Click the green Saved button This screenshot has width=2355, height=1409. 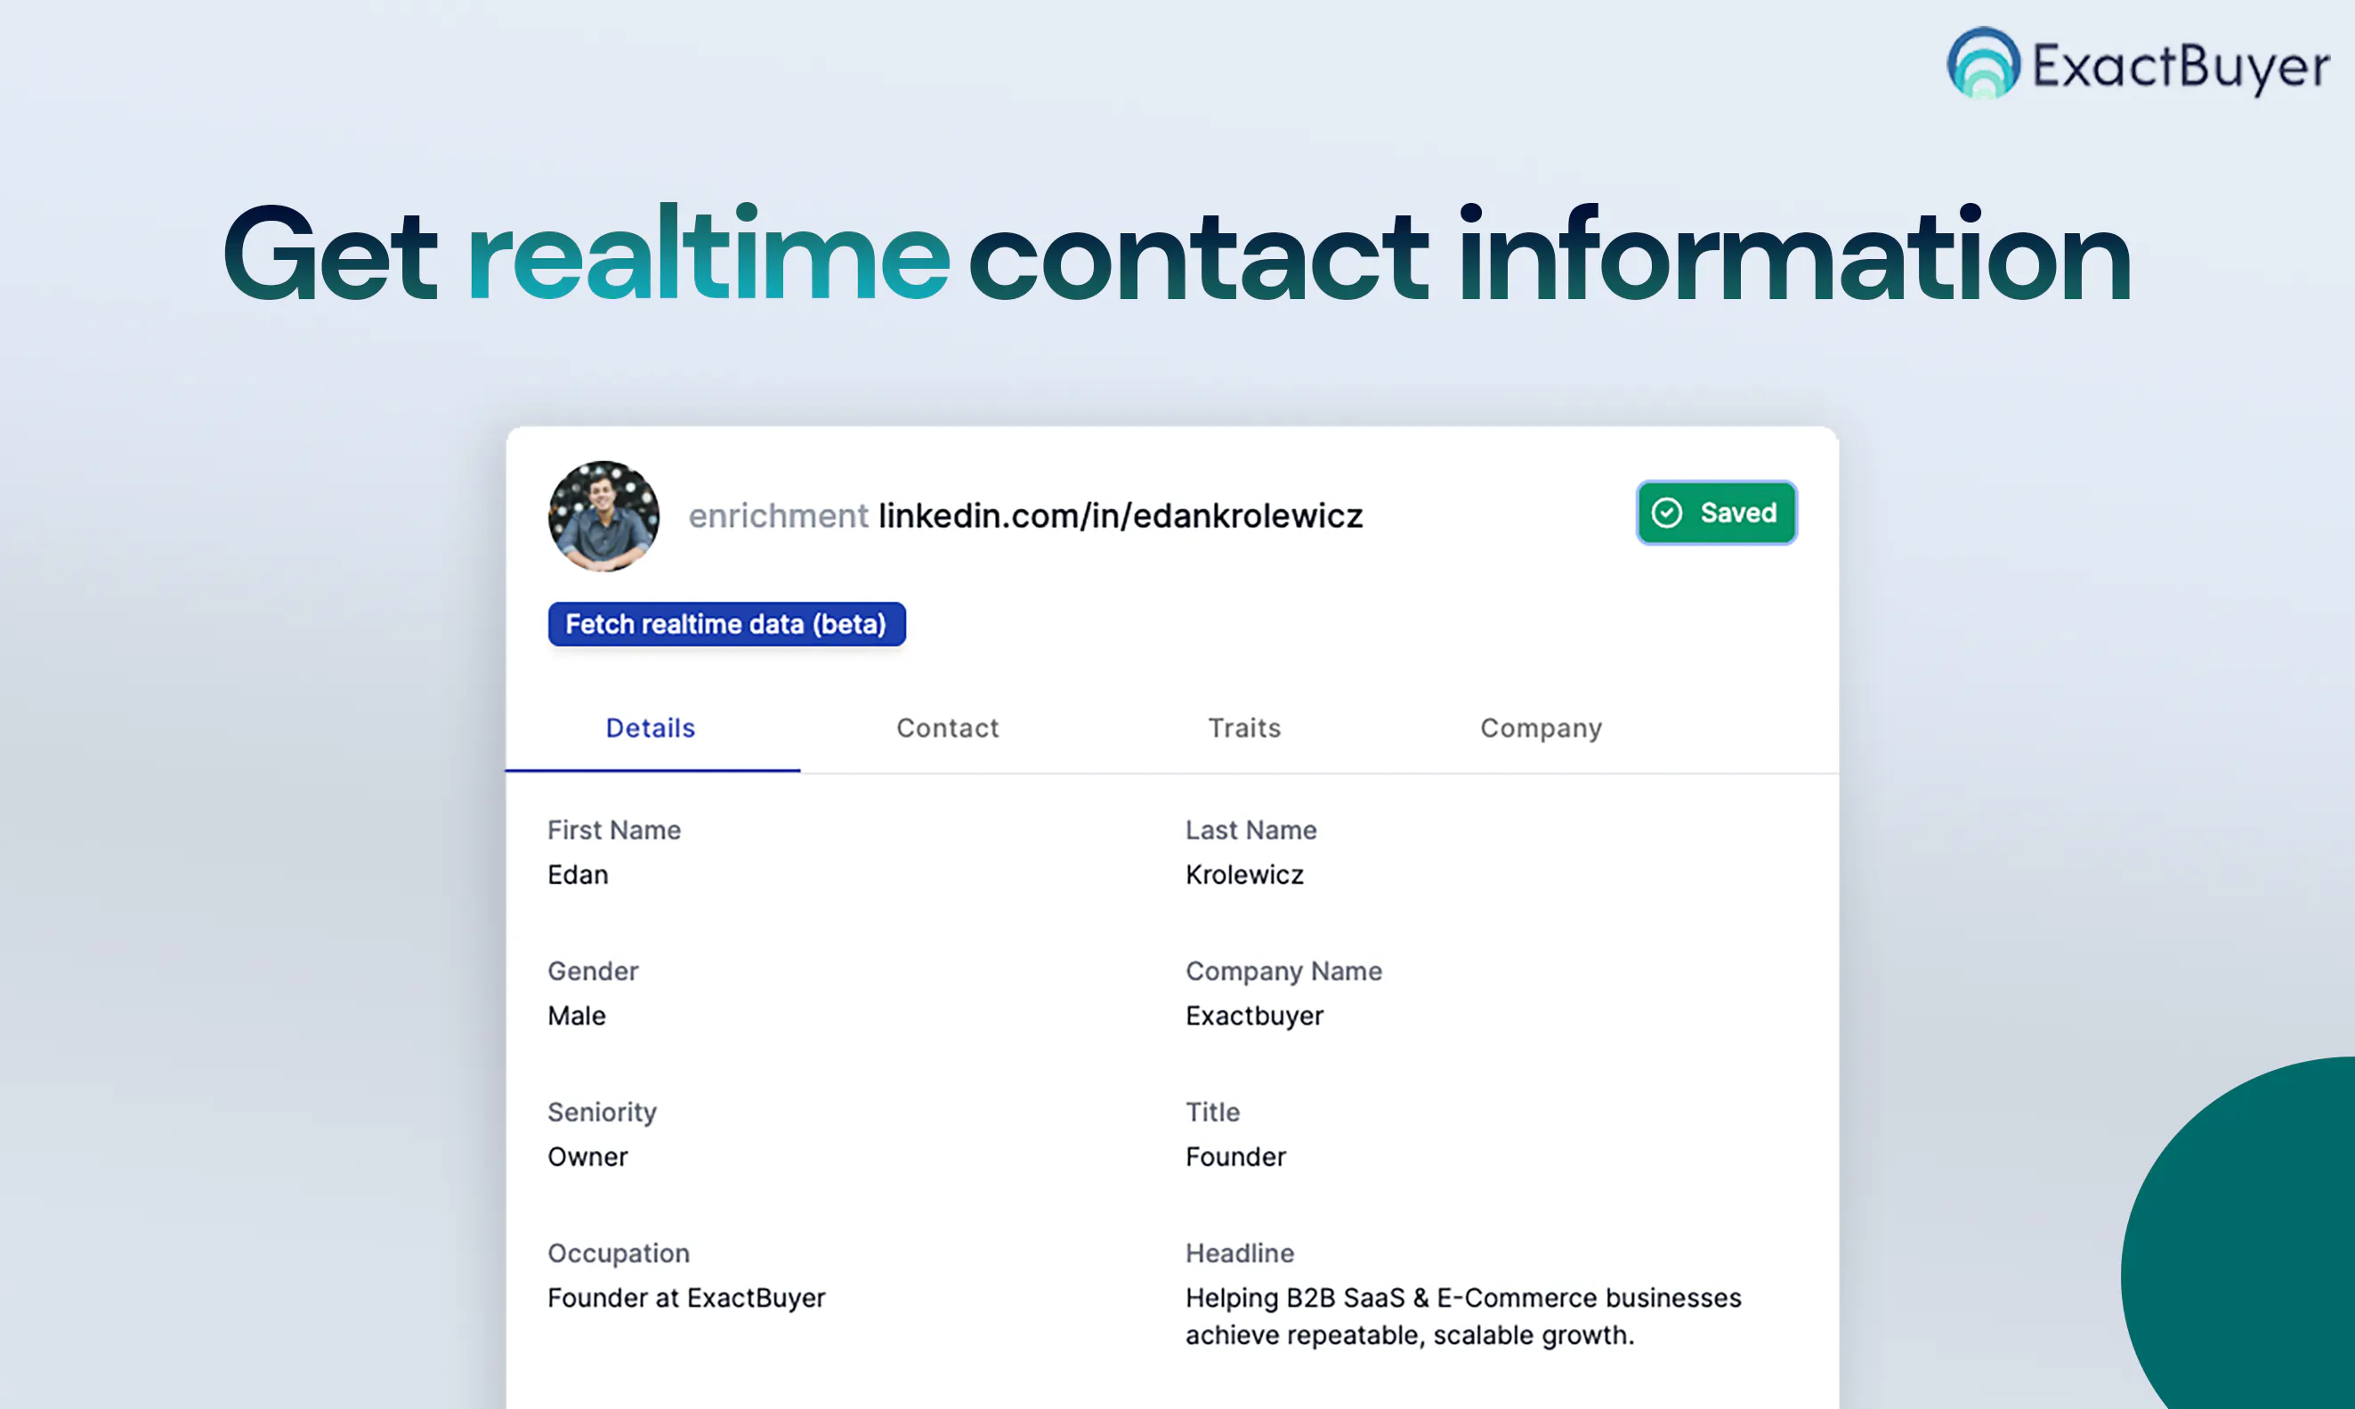pos(1716,513)
